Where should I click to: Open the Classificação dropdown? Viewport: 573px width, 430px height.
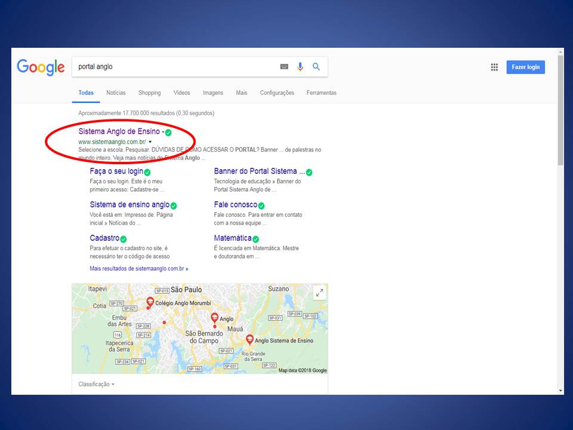pyautogui.click(x=97, y=384)
